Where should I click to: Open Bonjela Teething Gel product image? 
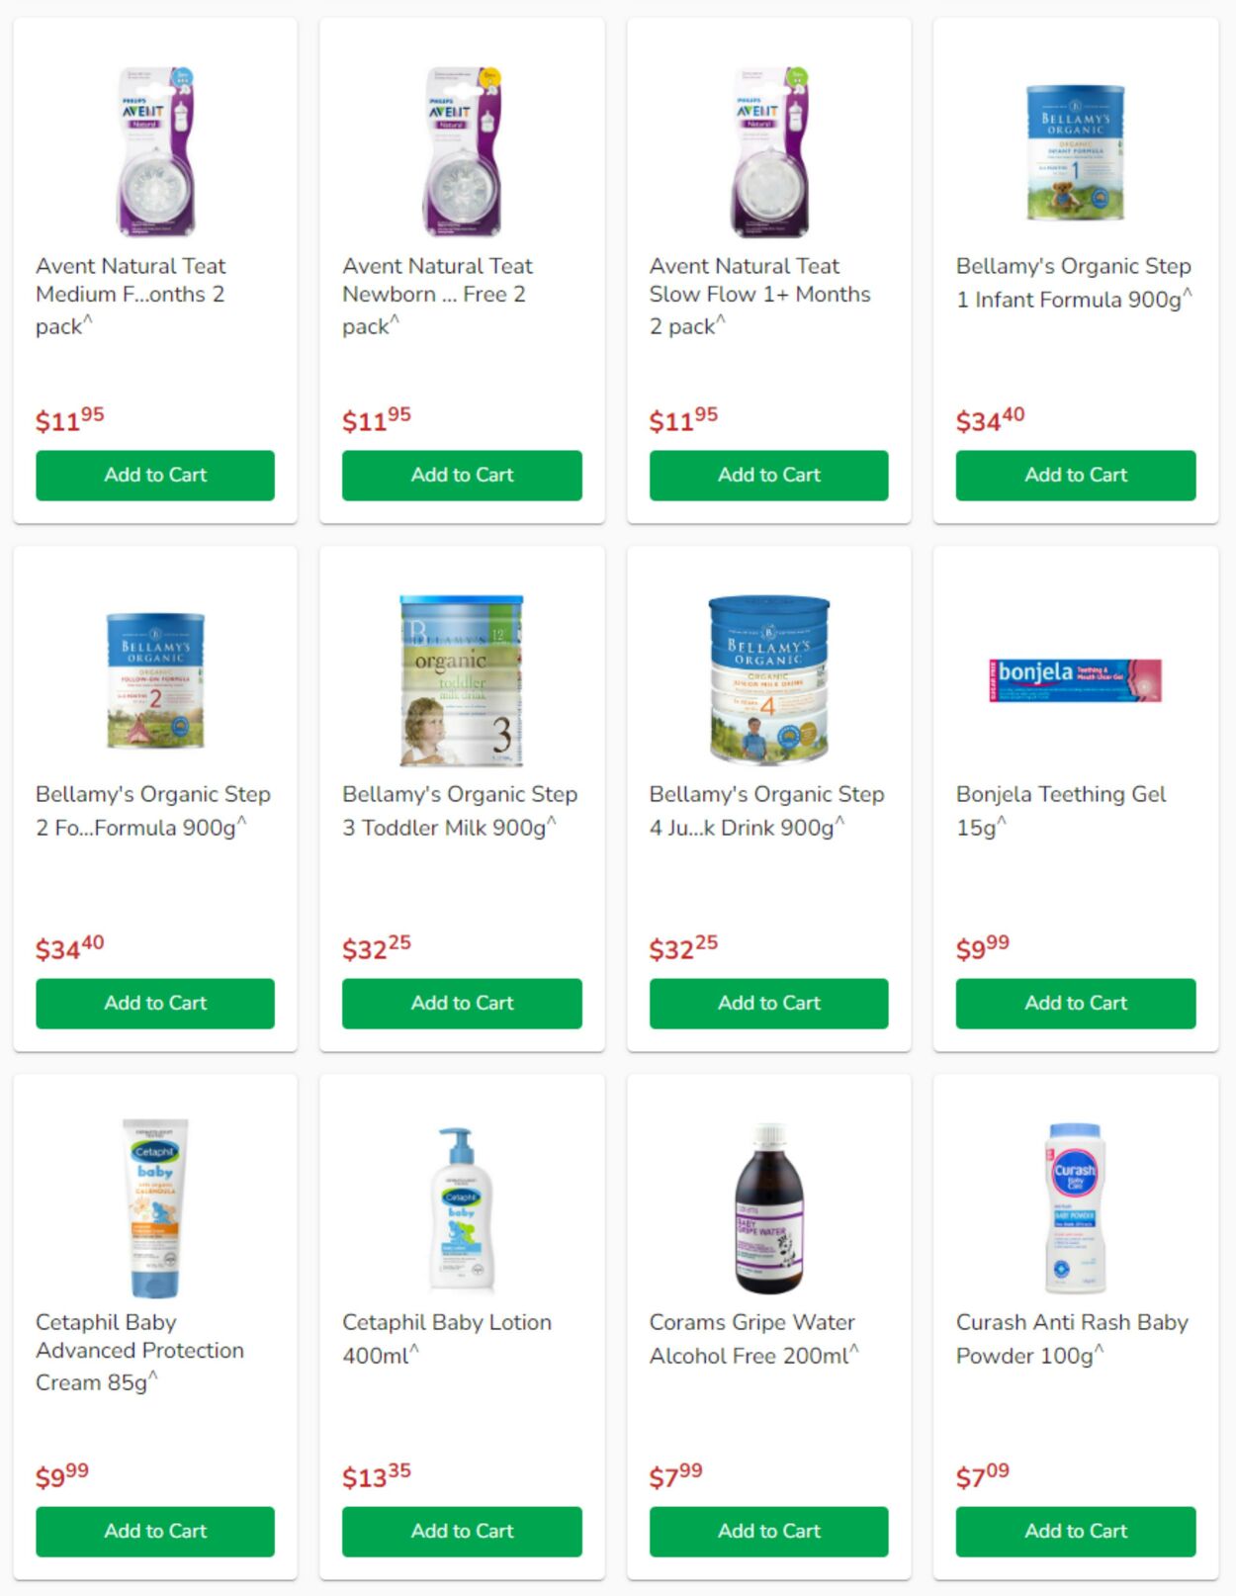pos(1076,680)
